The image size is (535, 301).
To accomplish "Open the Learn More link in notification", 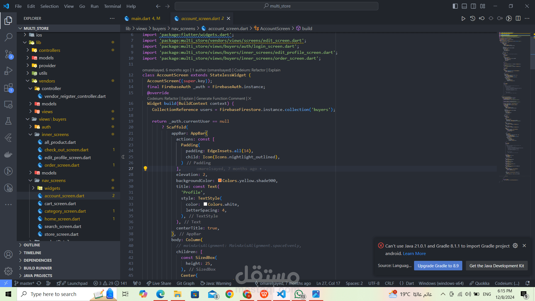I will coord(414,254).
